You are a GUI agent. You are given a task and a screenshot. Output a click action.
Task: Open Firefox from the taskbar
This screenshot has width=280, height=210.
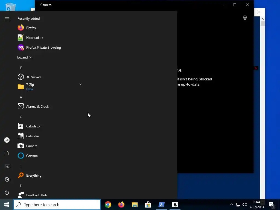pyautogui.click(x=121, y=205)
